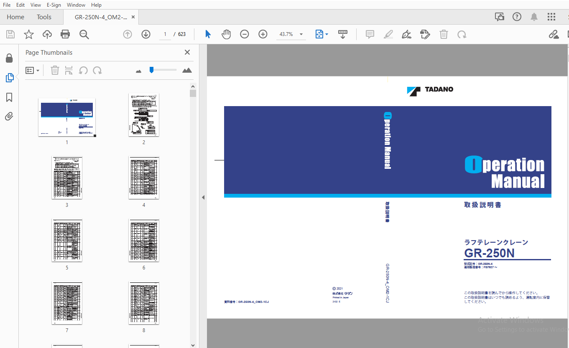Upload the file to cloud storage
Viewport: 569px width, 348px height.
[47, 34]
